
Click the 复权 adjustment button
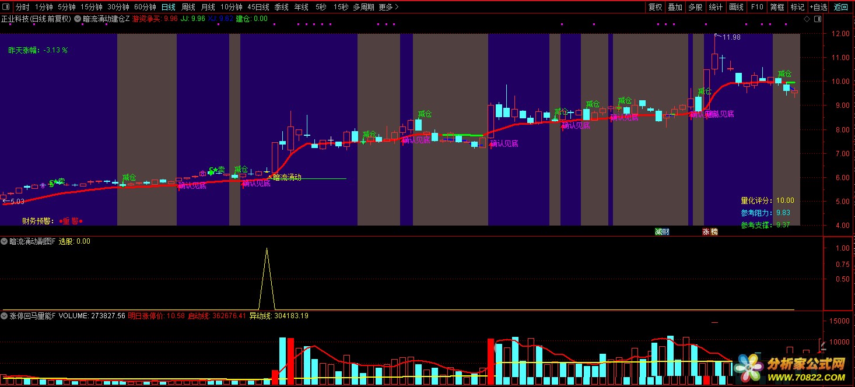click(656, 7)
